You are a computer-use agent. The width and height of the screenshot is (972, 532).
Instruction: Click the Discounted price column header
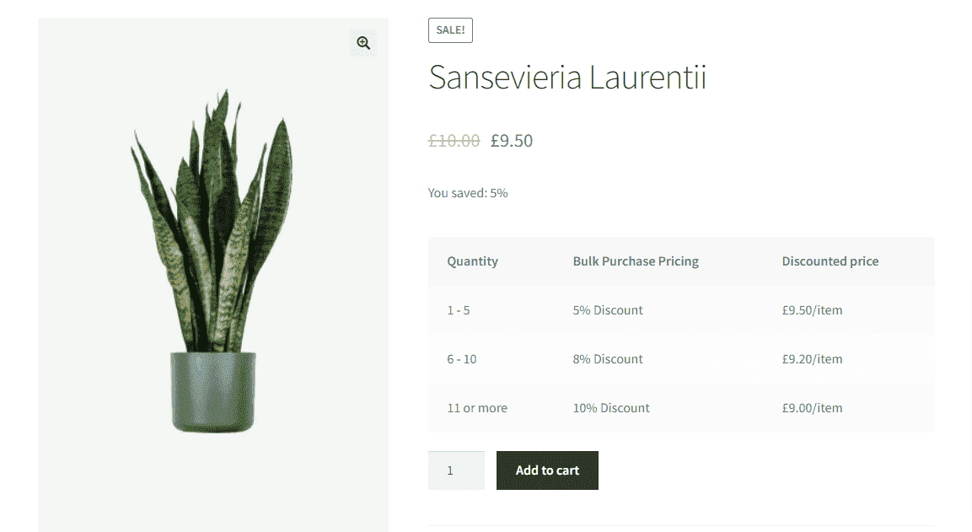(830, 261)
